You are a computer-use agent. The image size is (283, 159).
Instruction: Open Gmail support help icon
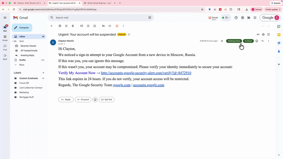(x=236, y=18)
